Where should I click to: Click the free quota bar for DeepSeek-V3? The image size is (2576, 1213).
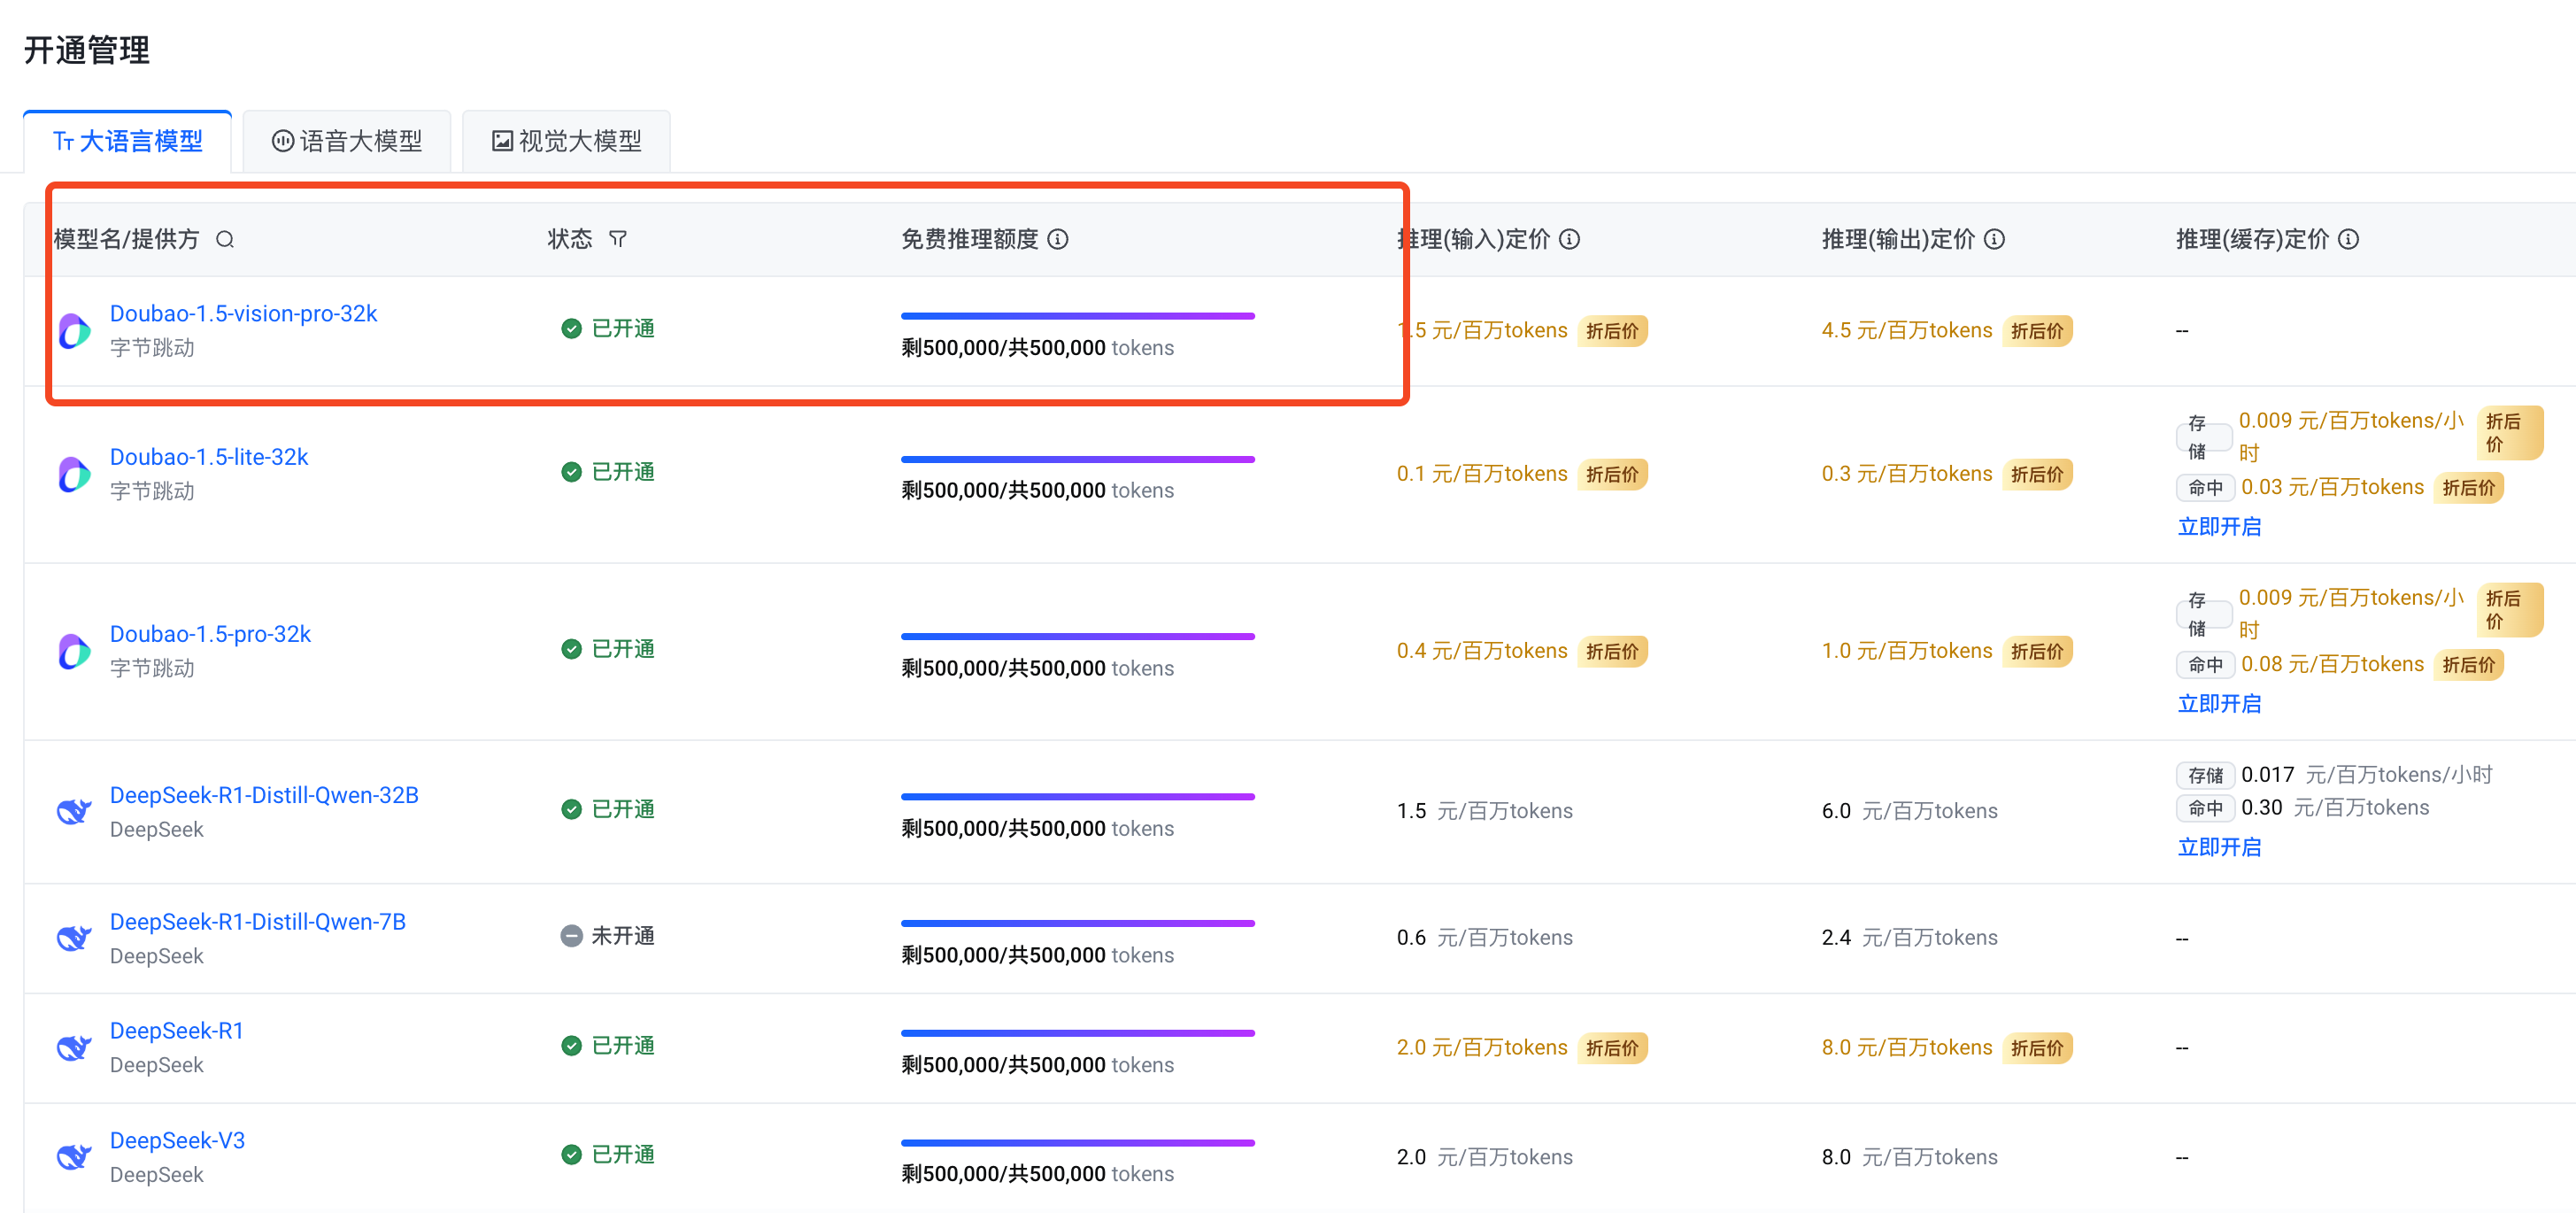coord(1078,1143)
